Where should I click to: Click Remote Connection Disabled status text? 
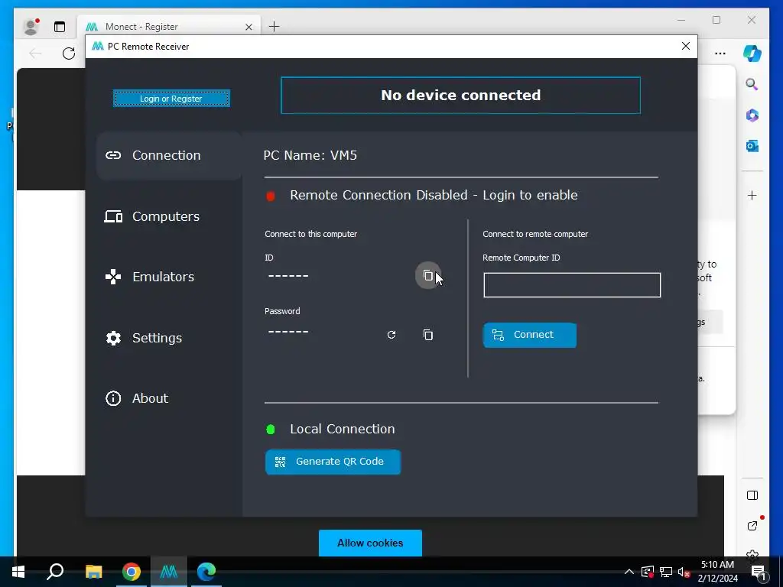pyautogui.click(x=434, y=195)
